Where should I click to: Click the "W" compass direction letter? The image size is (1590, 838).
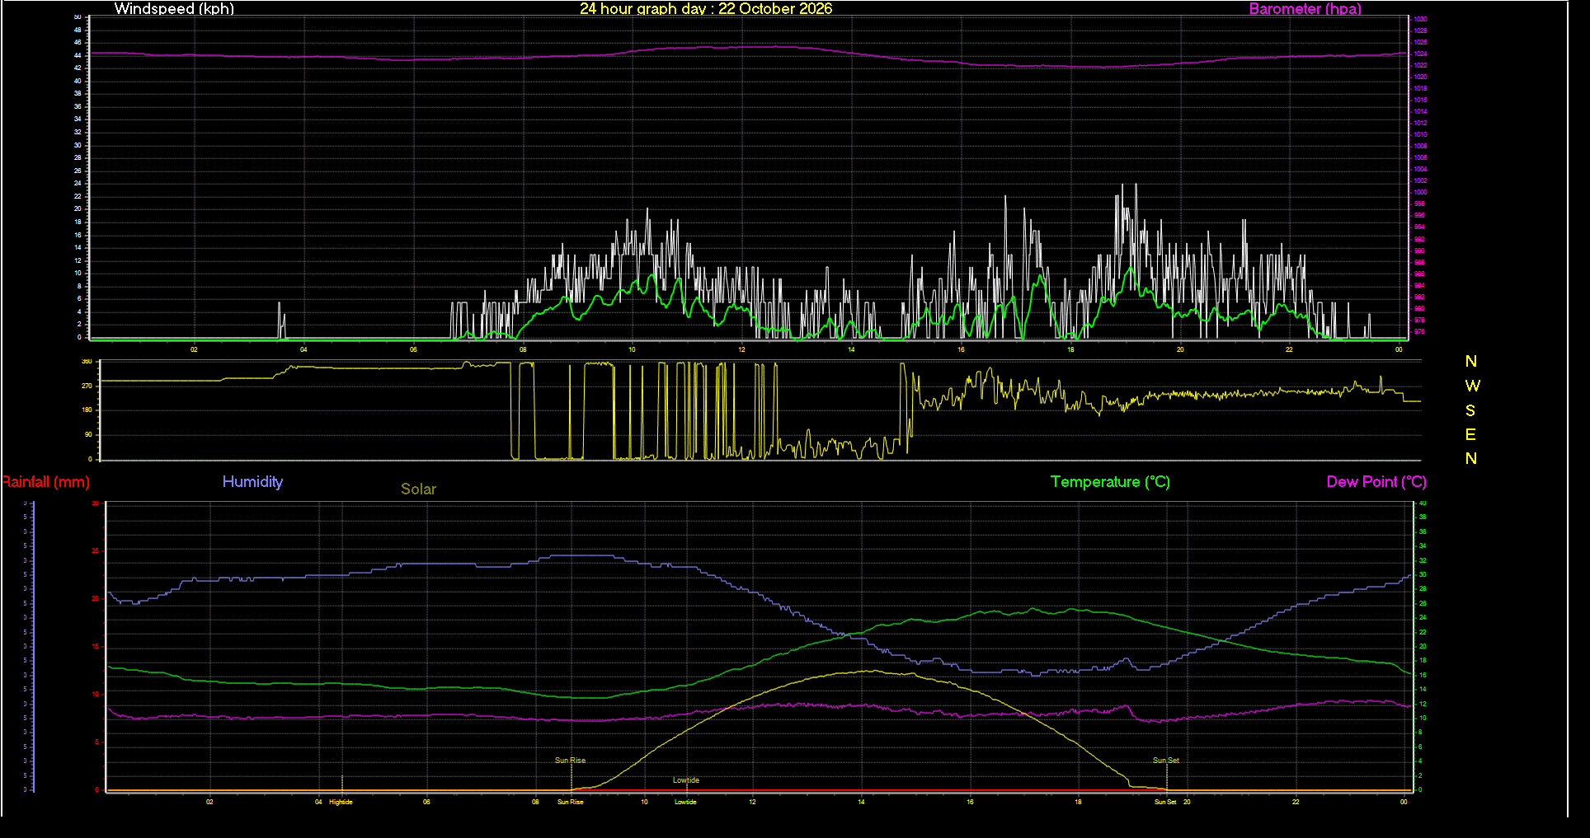click(x=1472, y=386)
